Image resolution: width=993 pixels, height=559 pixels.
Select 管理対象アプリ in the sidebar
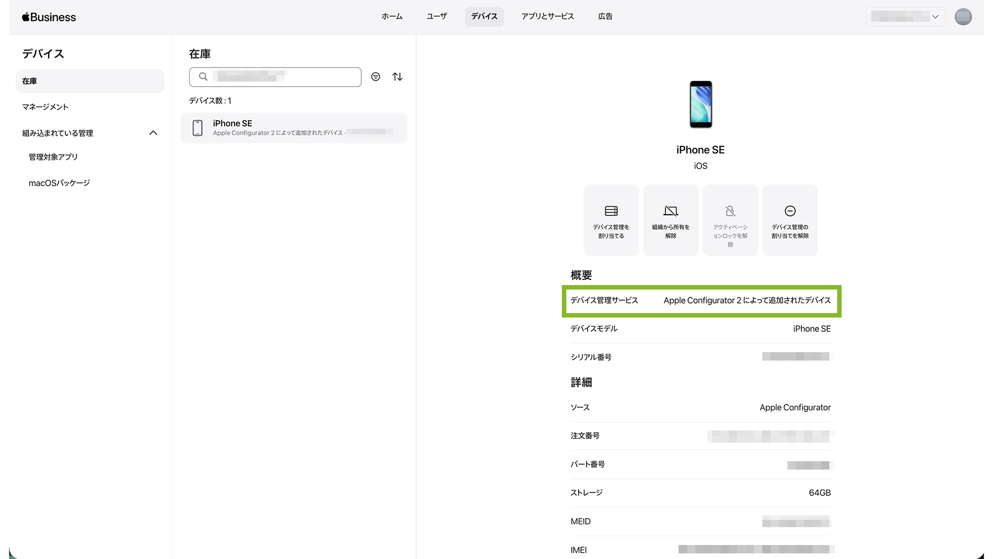click(x=53, y=157)
